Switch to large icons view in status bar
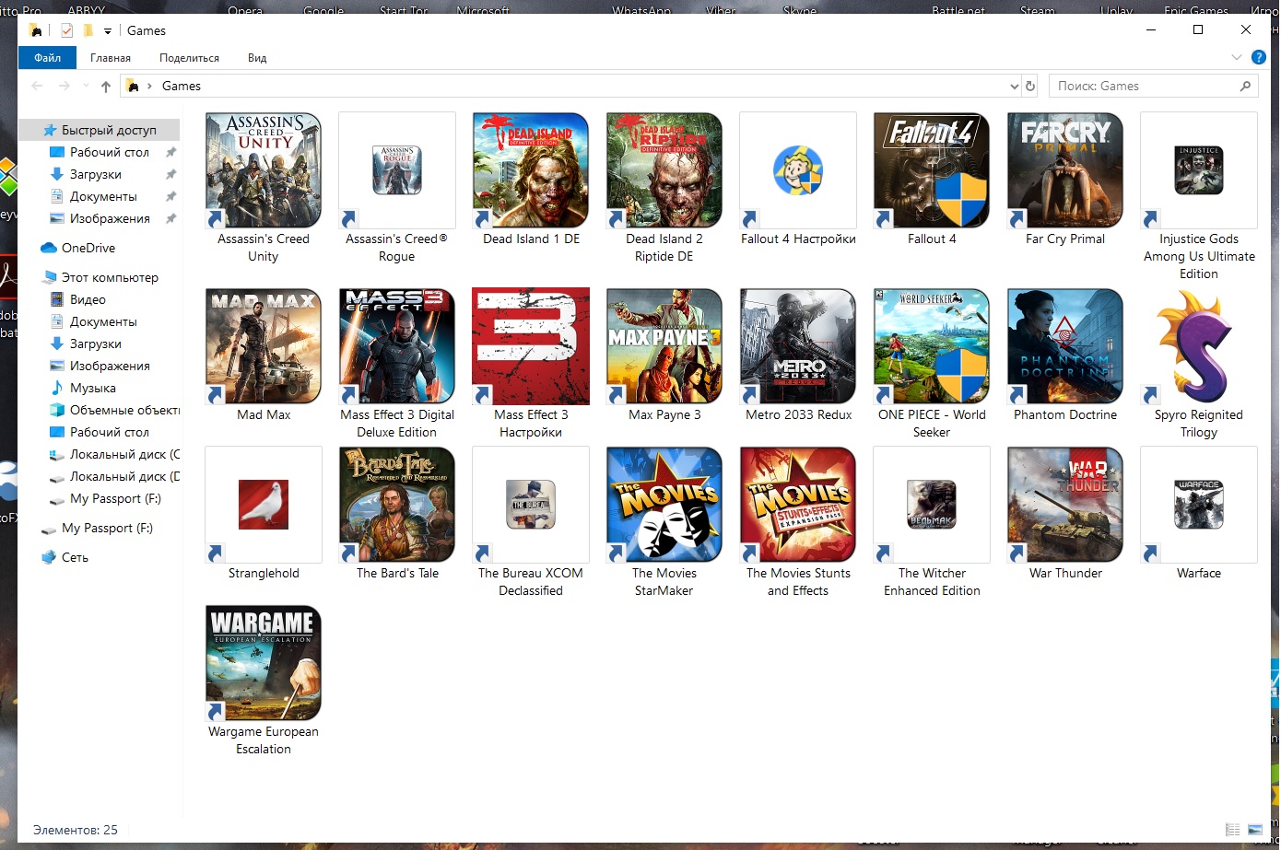The image size is (1281, 850). (1255, 830)
